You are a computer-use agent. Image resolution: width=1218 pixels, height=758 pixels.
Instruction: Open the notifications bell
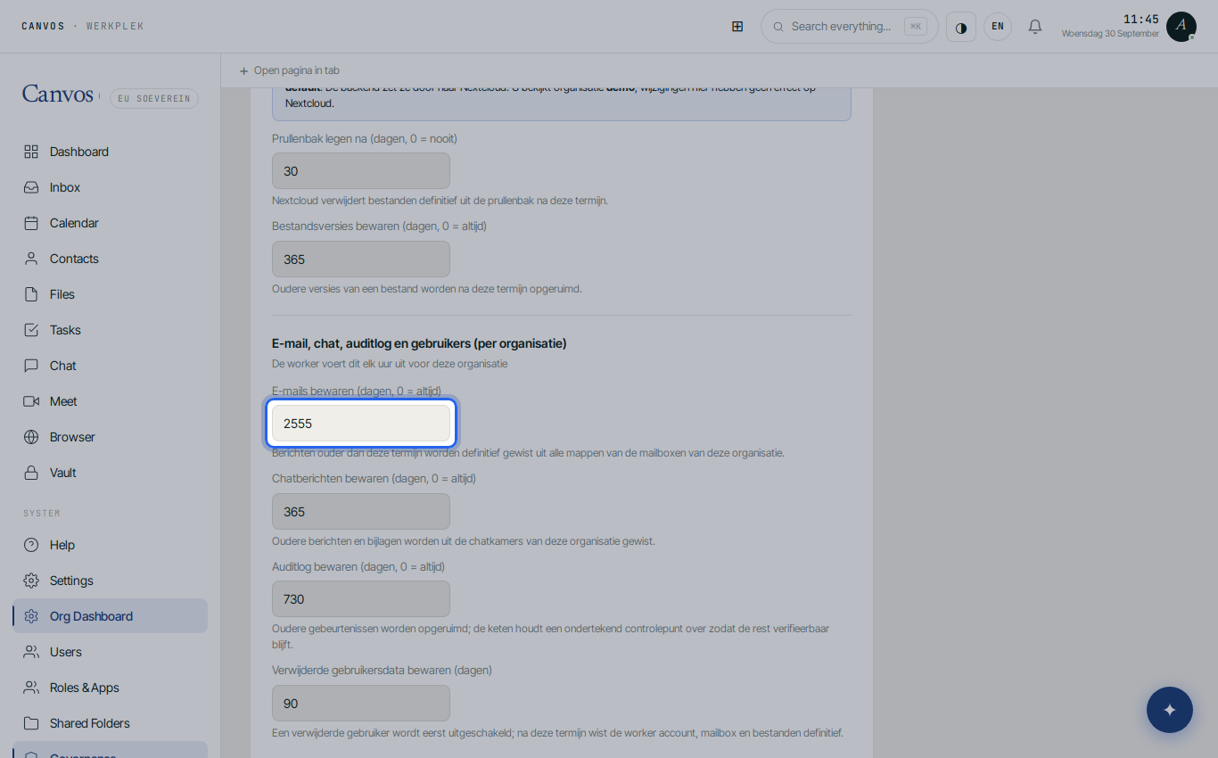[x=1035, y=27]
